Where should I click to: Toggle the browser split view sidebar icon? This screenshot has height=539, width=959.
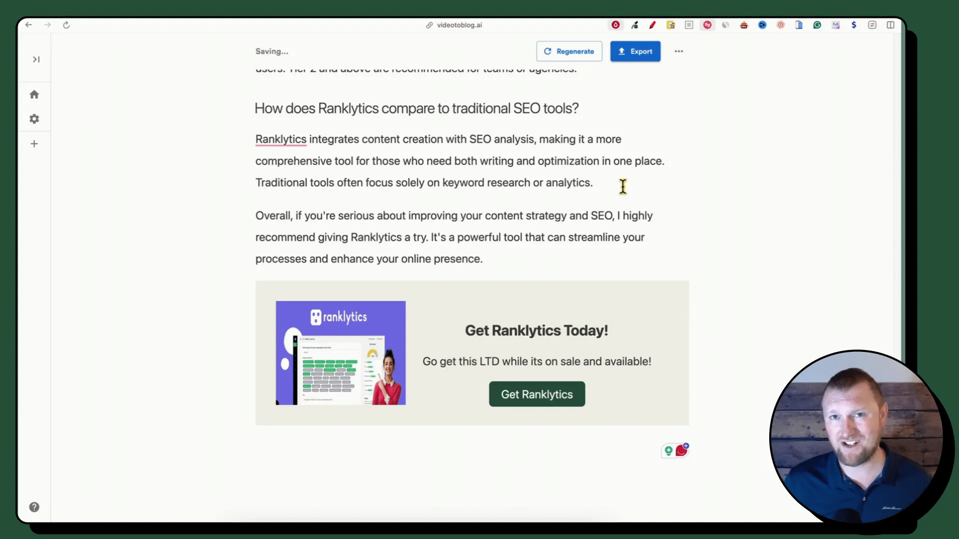[891, 25]
